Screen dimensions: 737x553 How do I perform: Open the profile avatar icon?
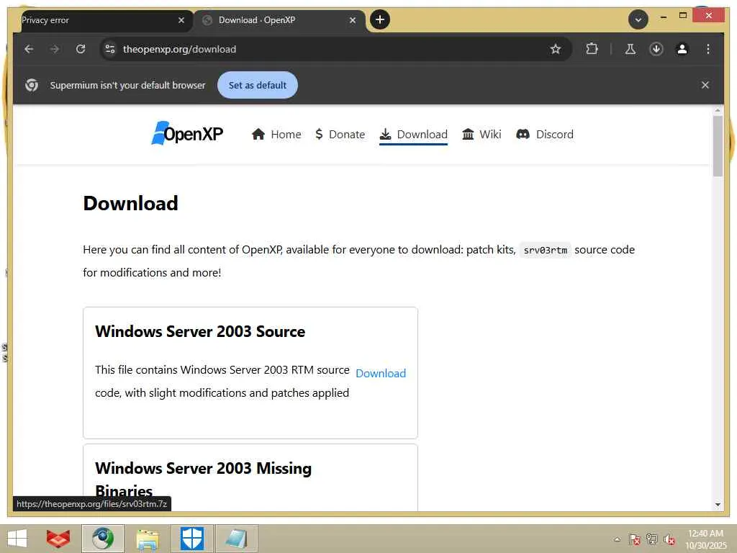click(682, 49)
